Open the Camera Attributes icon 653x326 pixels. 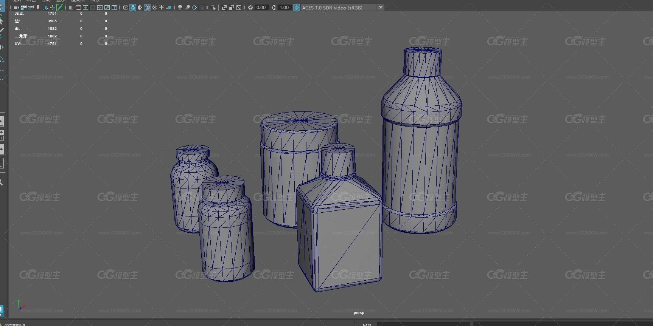[x=31, y=8]
